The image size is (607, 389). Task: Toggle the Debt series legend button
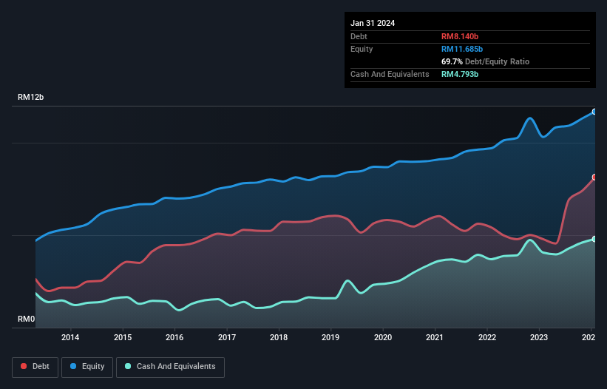click(35, 367)
